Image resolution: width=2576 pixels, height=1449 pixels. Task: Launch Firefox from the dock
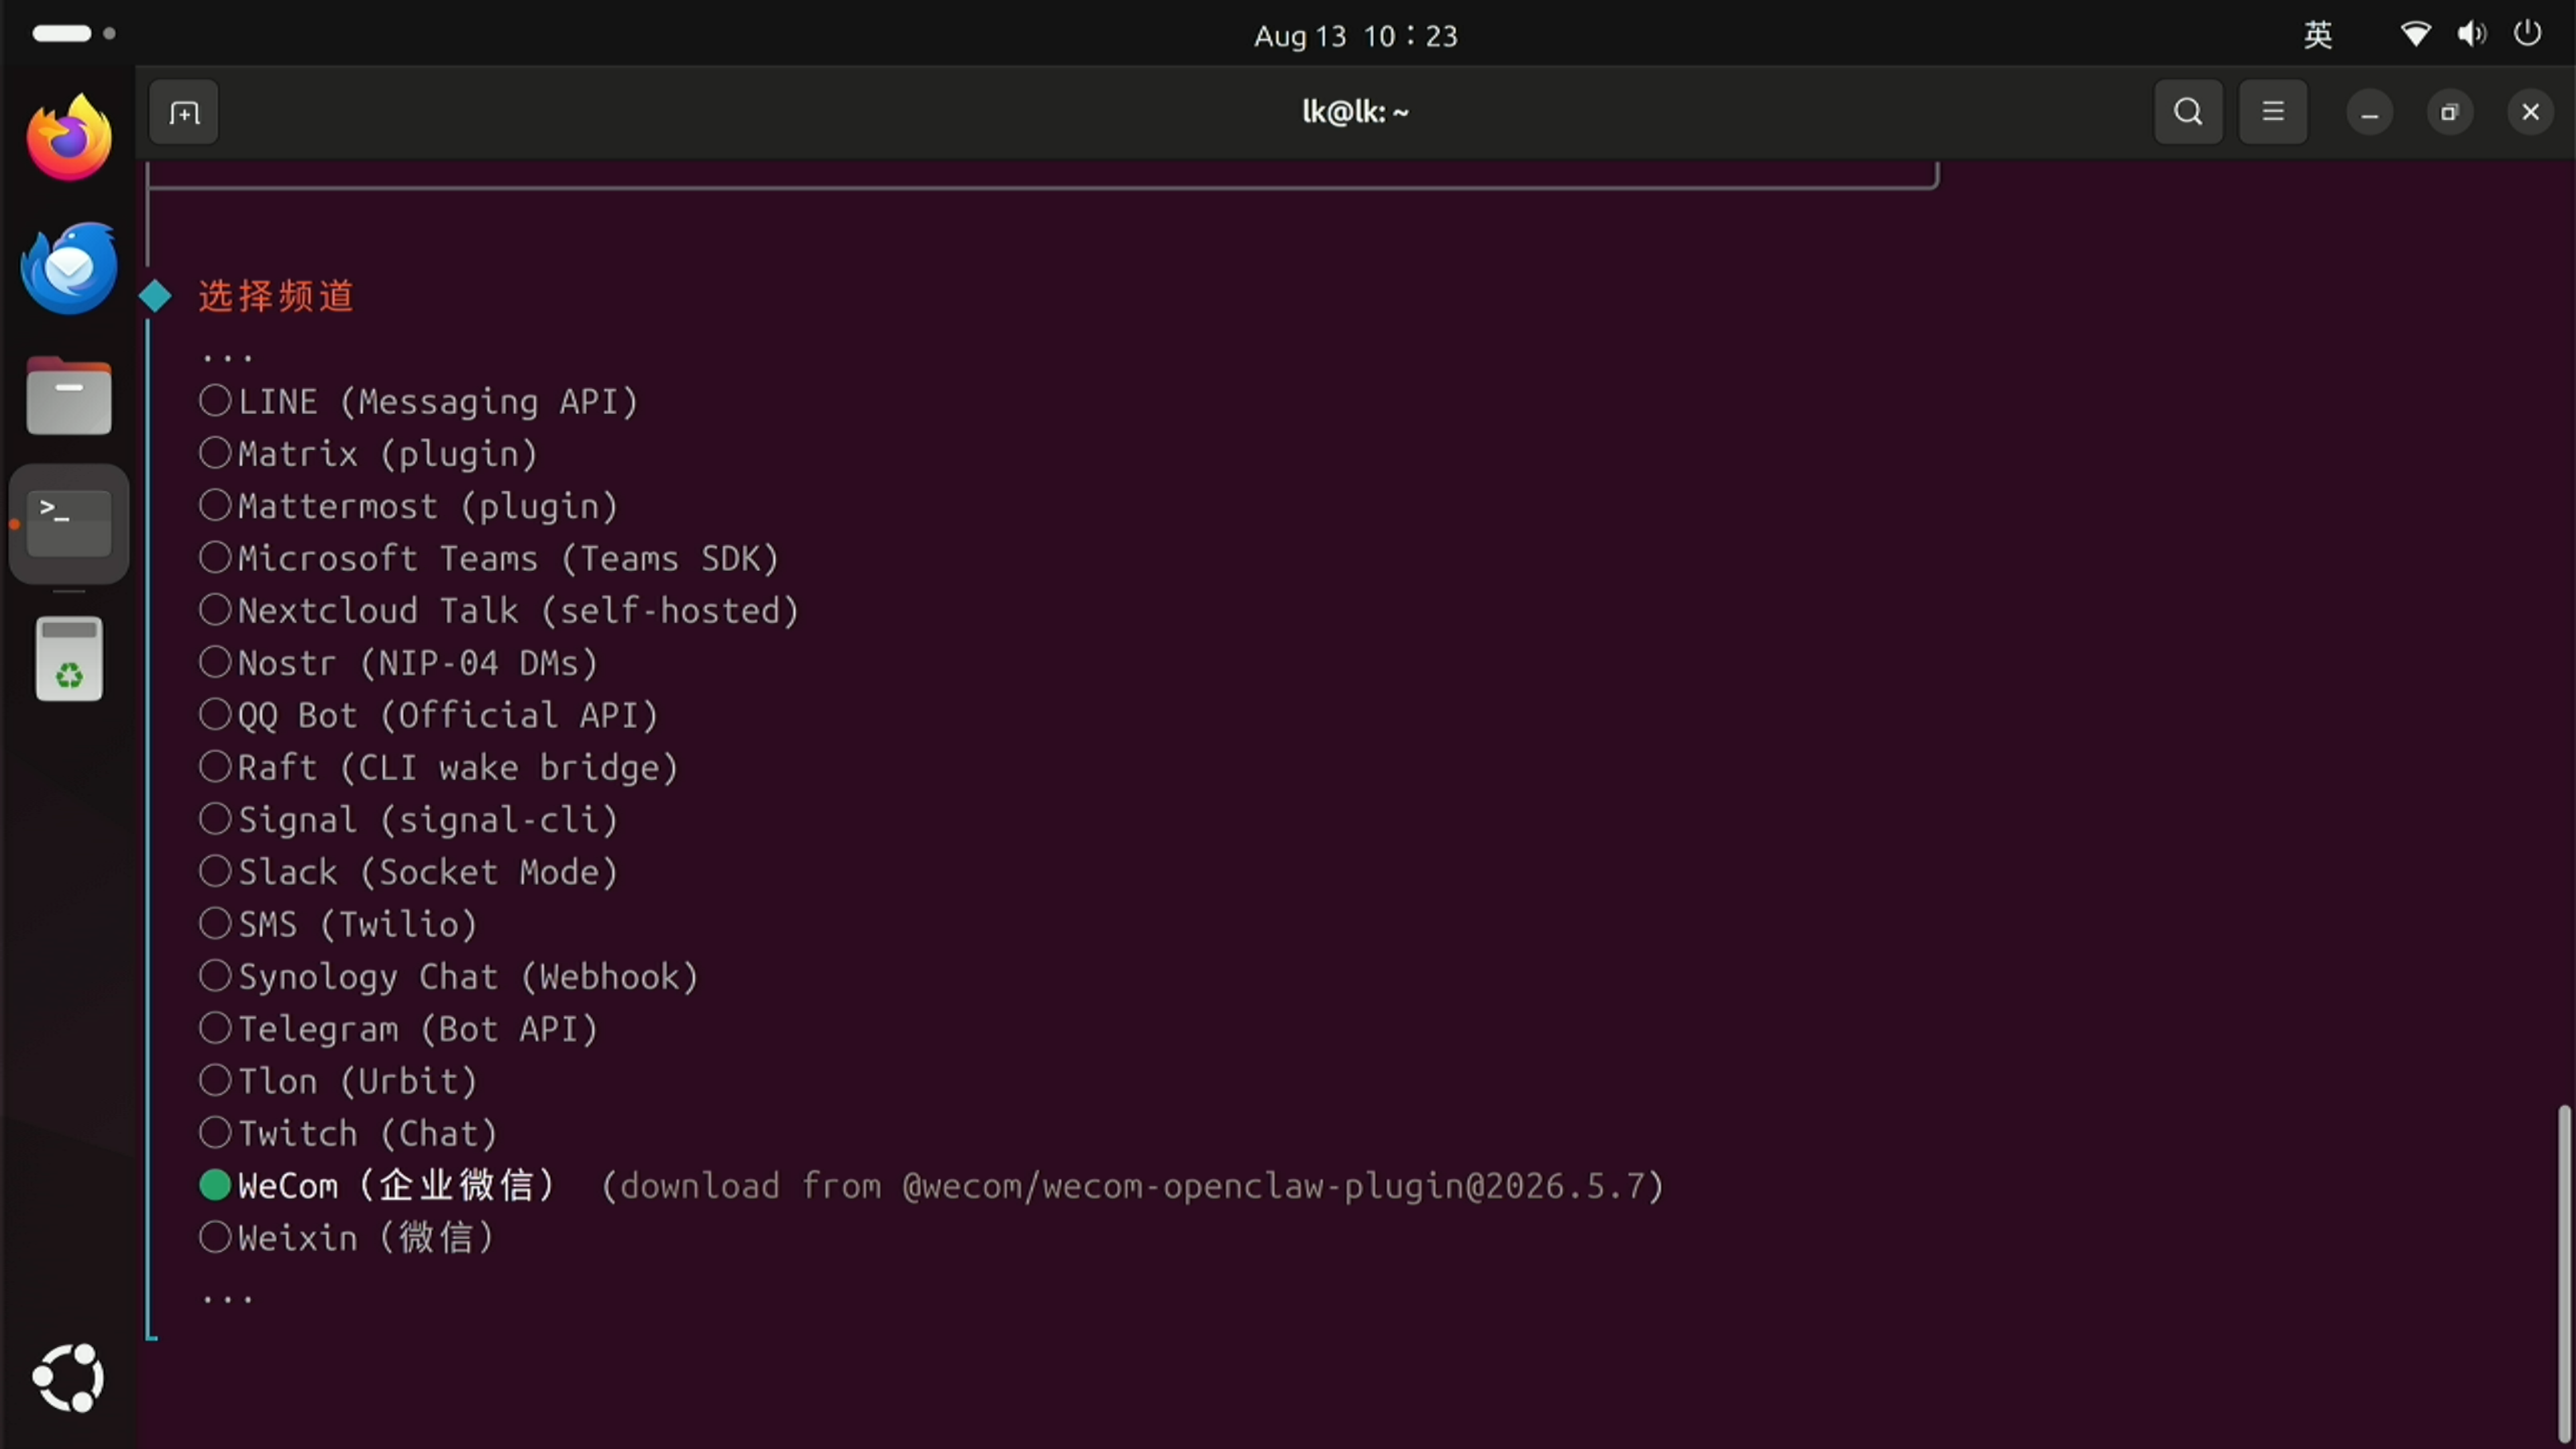pyautogui.click(x=69, y=138)
